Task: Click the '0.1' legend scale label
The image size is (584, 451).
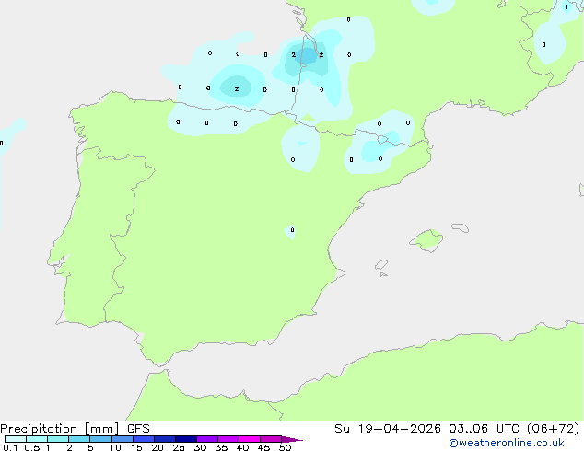Action: [10, 447]
